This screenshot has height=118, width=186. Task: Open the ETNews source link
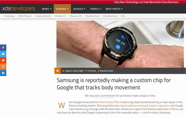click(174, 109)
